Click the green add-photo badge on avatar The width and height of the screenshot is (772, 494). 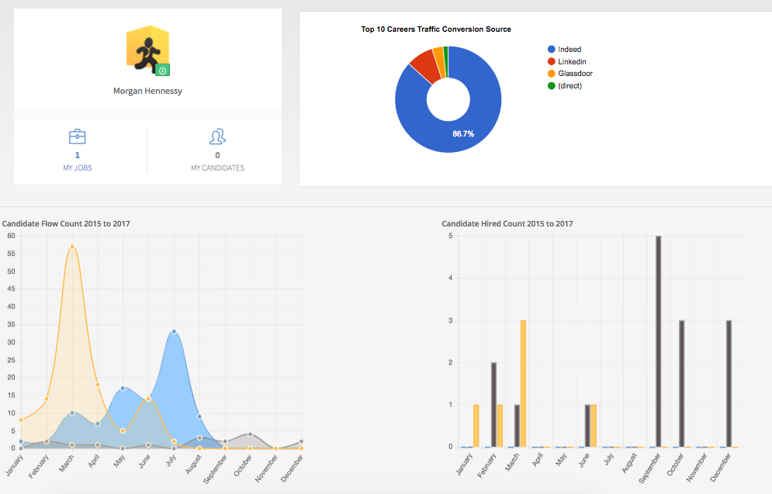(162, 70)
